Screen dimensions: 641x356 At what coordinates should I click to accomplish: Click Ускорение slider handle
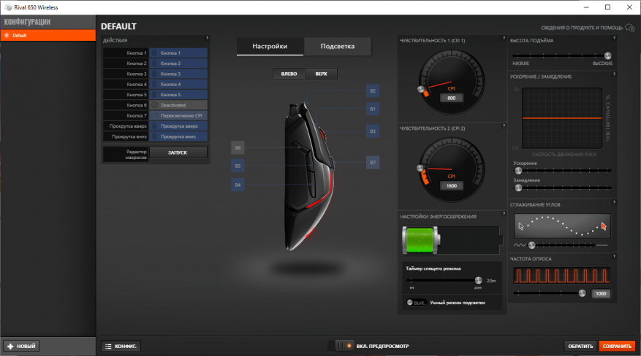(518, 171)
